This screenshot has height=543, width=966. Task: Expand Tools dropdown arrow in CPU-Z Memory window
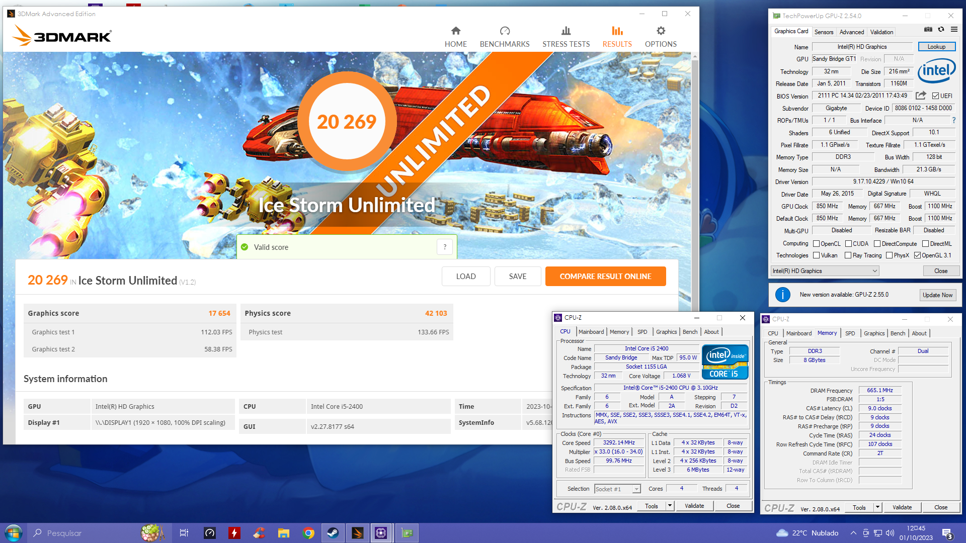pyautogui.click(x=877, y=507)
